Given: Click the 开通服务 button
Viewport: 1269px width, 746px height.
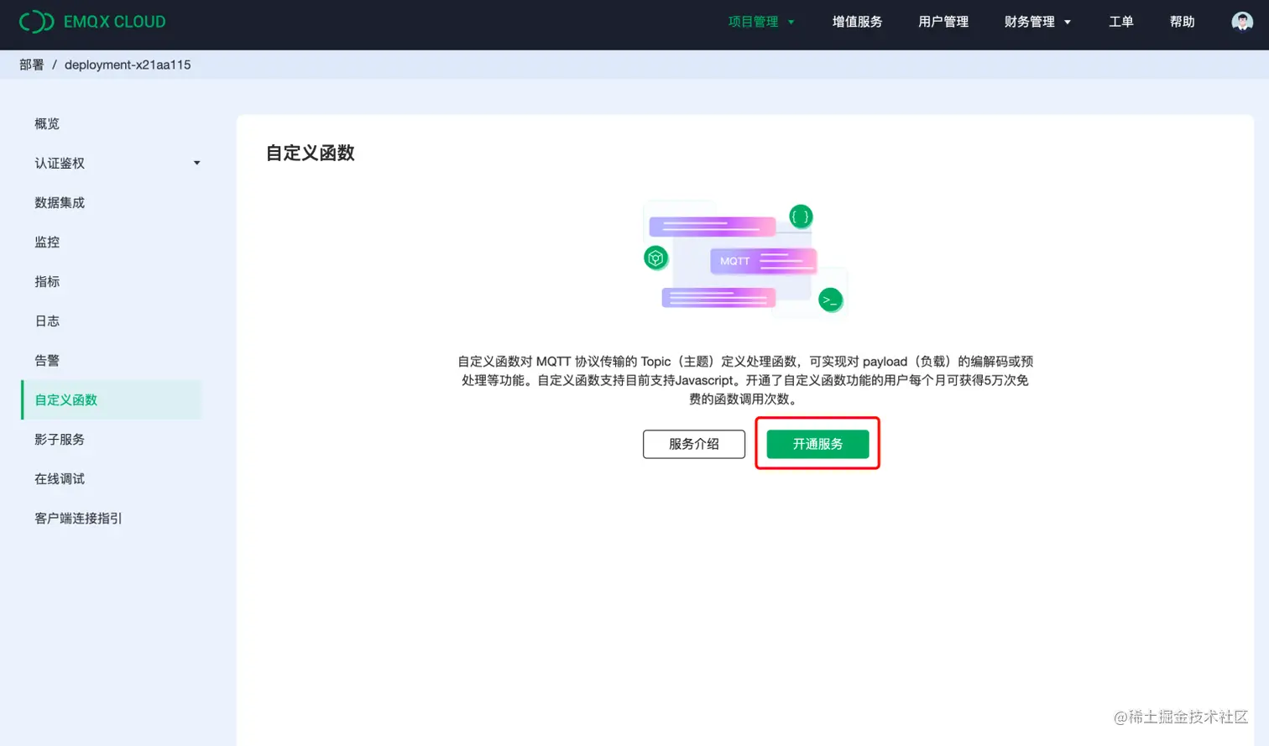Looking at the screenshot, I should coord(816,444).
